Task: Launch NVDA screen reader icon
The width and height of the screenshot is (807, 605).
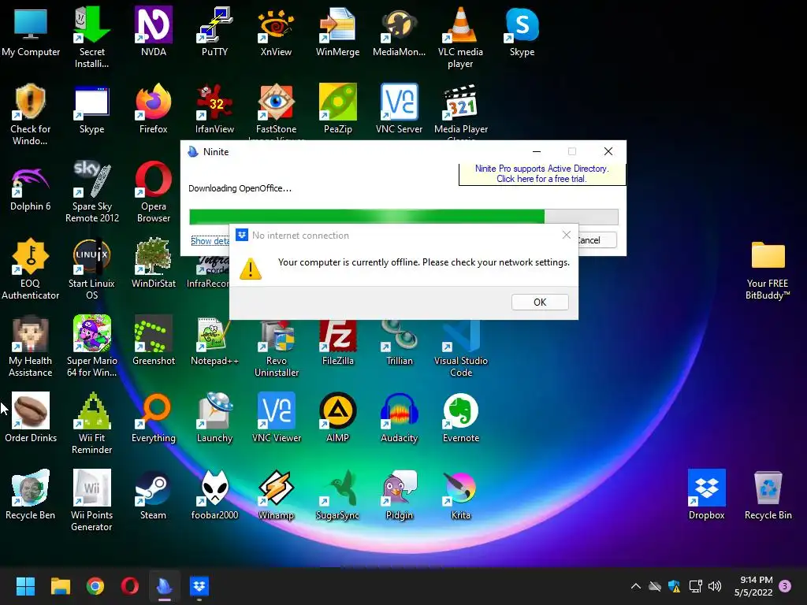Action: [x=154, y=32]
